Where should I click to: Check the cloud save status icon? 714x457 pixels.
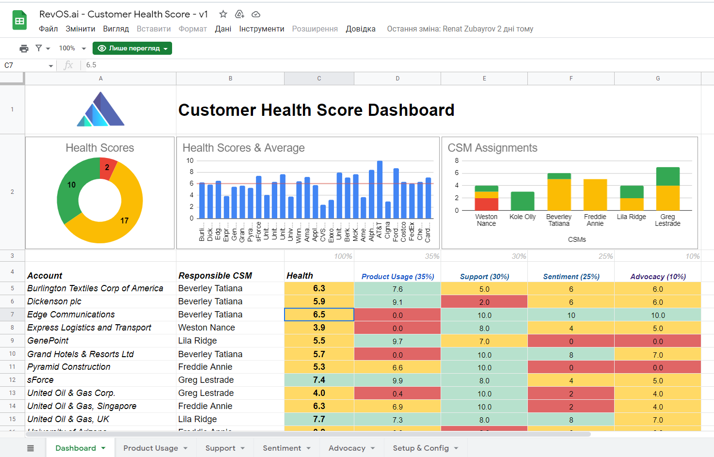[256, 14]
